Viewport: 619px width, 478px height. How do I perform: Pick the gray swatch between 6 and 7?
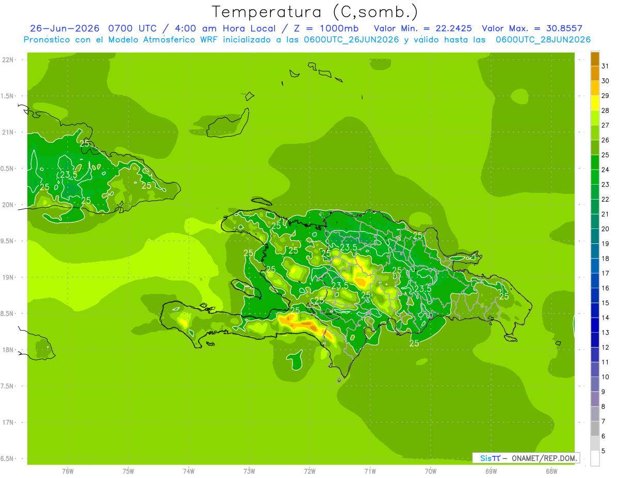[x=595, y=429]
